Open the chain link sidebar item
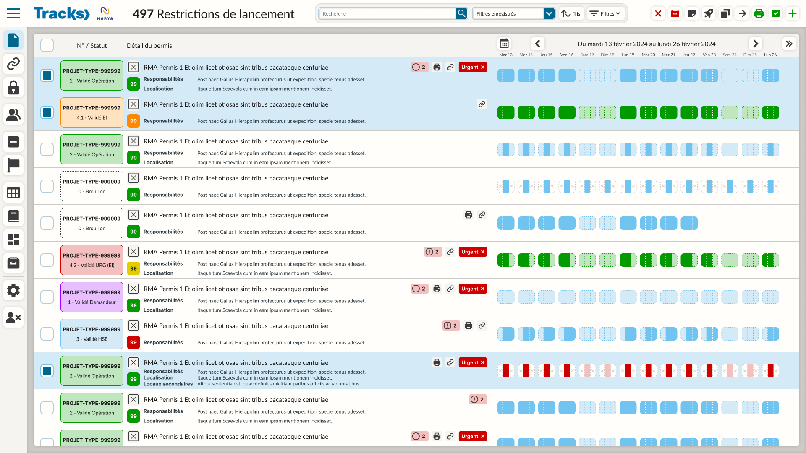This screenshot has width=806, height=453. coord(13,64)
